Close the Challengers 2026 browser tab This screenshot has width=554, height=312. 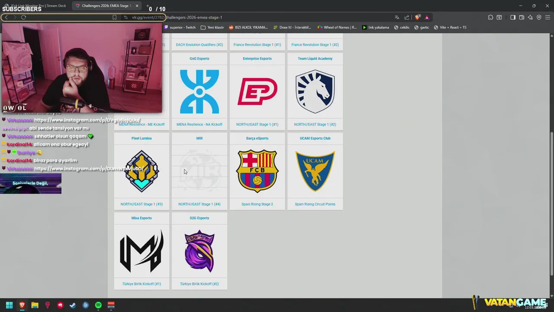pyautogui.click(x=137, y=6)
